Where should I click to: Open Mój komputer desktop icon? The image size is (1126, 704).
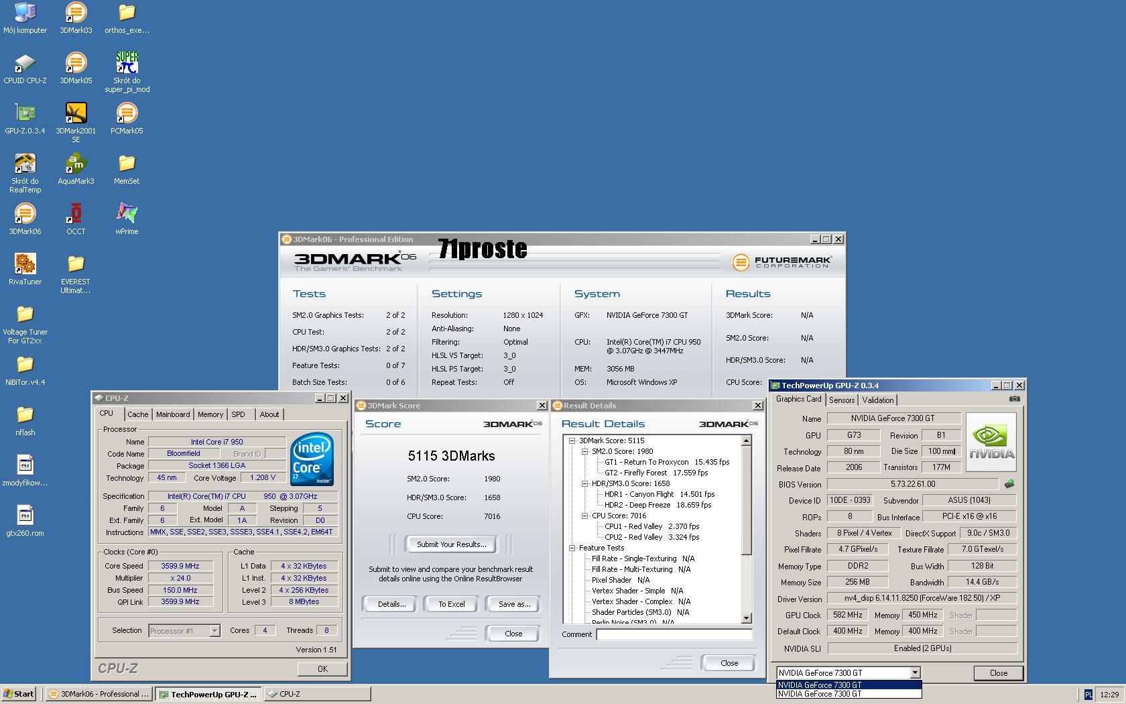[25, 18]
